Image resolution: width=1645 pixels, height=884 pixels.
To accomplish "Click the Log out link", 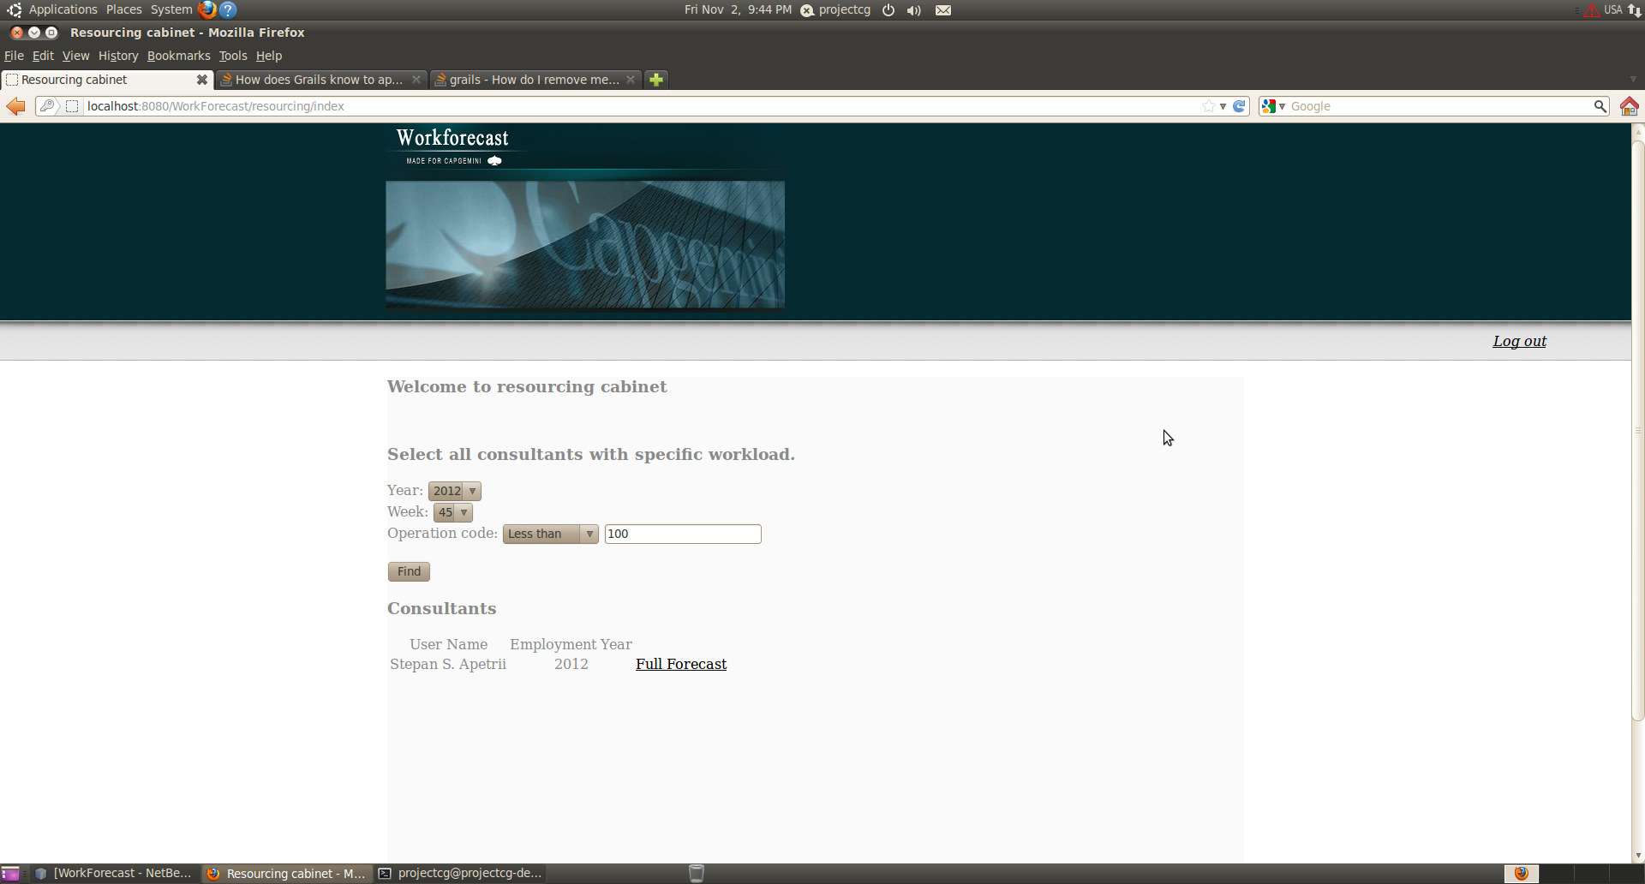I will pos(1519,341).
